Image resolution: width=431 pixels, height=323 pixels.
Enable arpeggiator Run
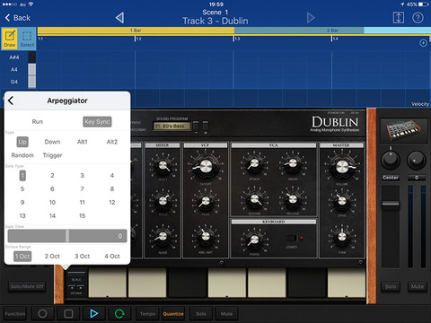pyautogui.click(x=38, y=122)
